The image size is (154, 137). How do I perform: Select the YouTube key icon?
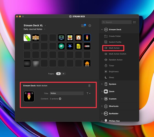pyautogui.click(x=87, y=46)
